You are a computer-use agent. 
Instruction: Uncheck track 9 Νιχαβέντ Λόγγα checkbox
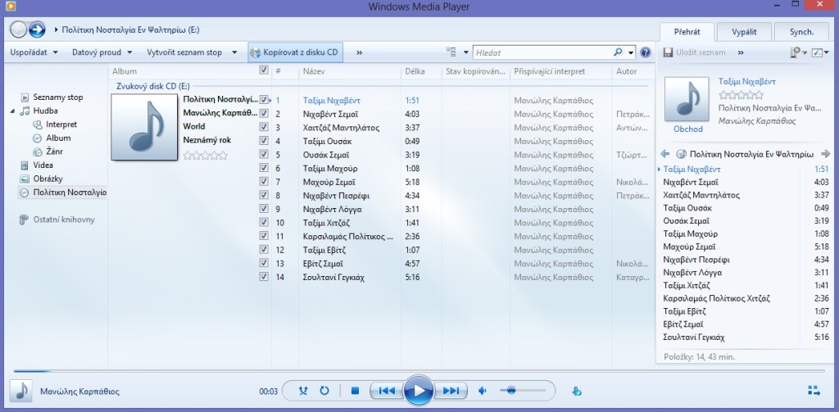pos(263,209)
